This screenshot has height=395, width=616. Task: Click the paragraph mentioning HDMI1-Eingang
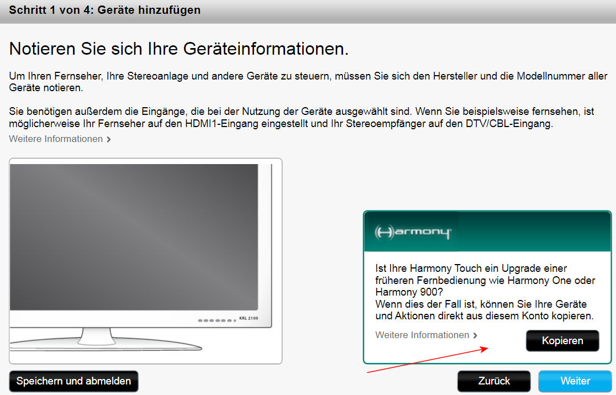(301, 118)
